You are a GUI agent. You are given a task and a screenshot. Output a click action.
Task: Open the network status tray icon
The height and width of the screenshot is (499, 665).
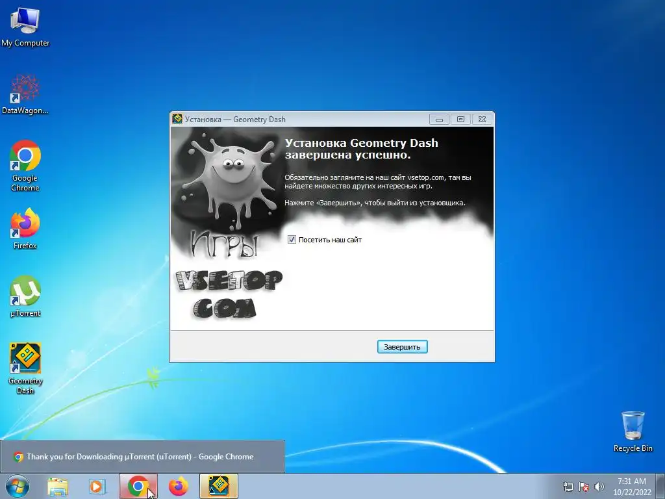(x=568, y=487)
